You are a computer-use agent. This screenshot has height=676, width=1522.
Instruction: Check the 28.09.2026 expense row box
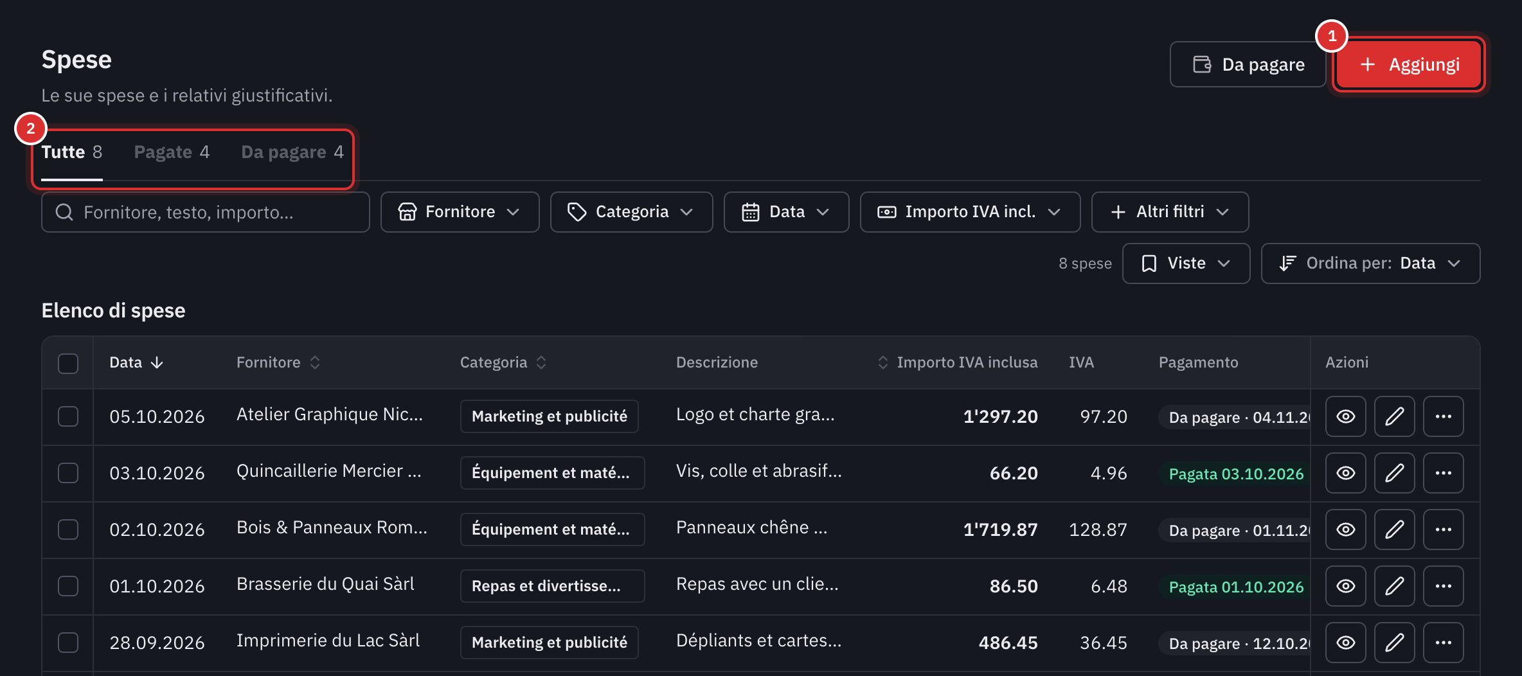(68, 643)
